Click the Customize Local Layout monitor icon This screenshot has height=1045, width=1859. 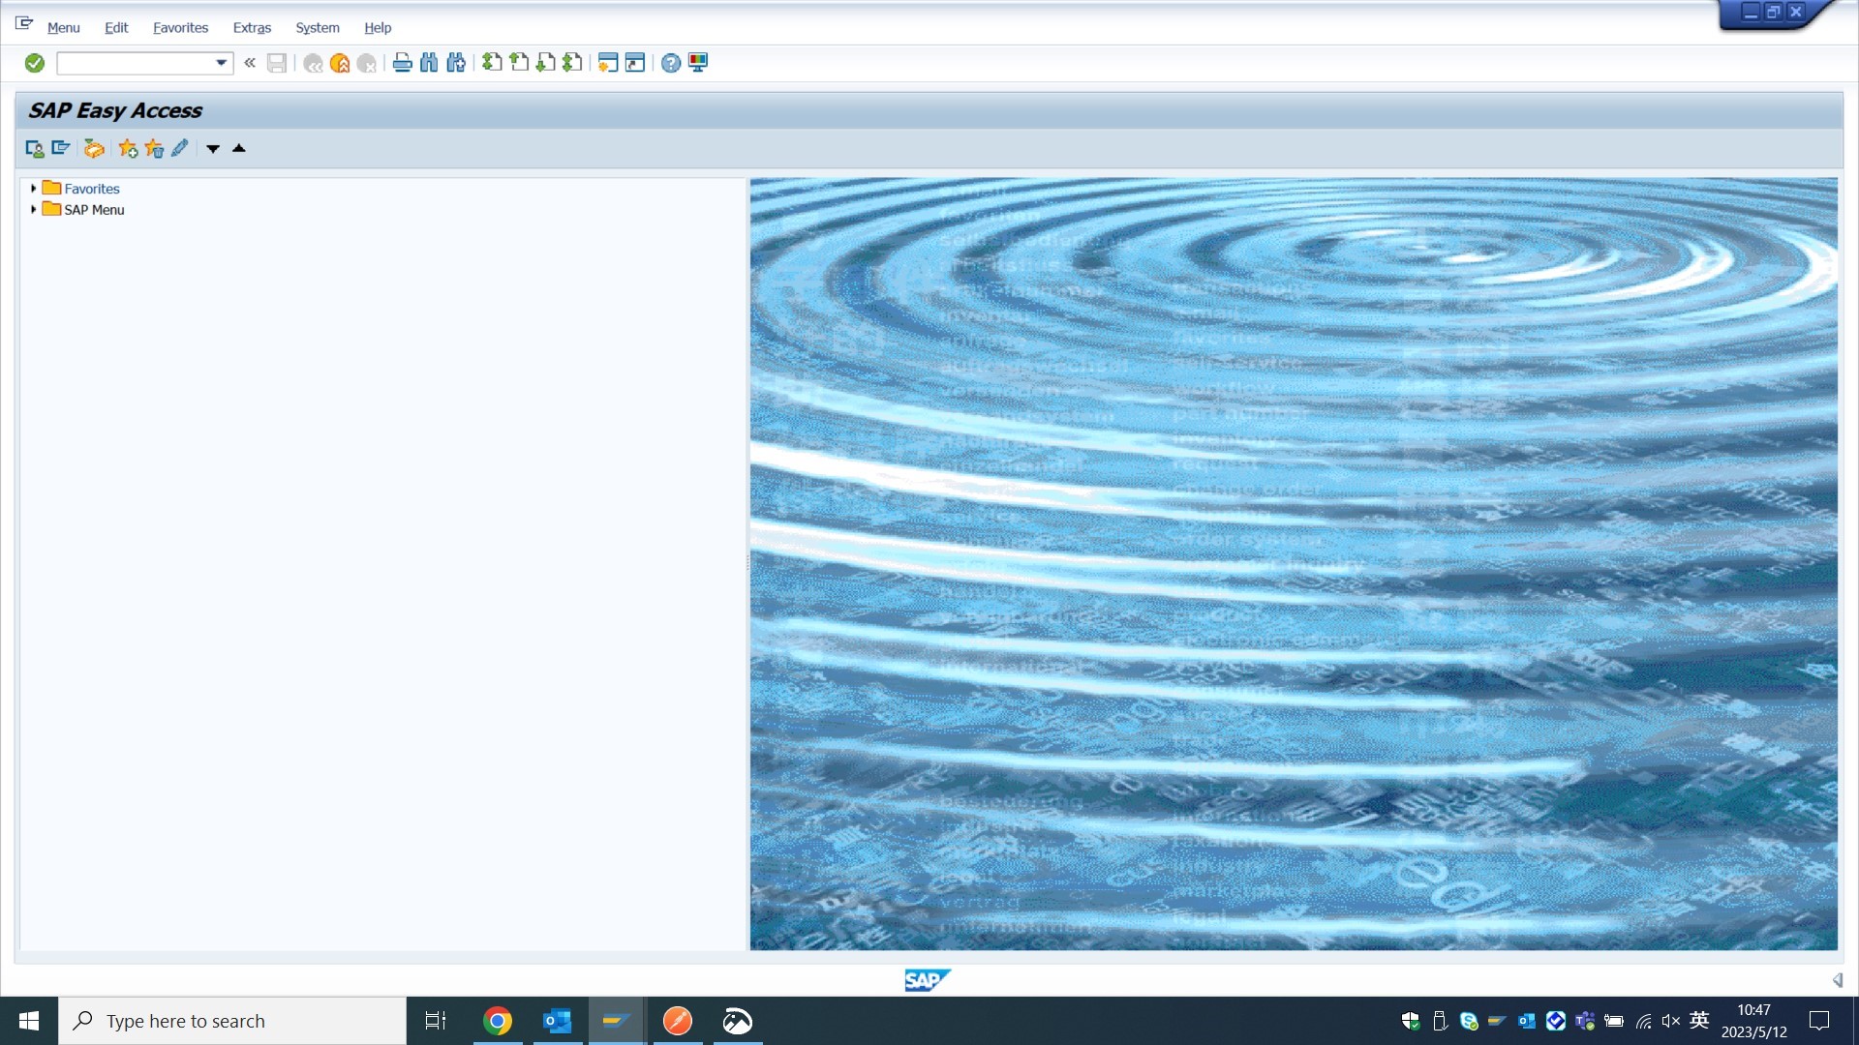(698, 63)
